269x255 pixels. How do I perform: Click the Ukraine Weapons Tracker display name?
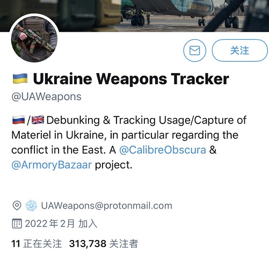131,79
